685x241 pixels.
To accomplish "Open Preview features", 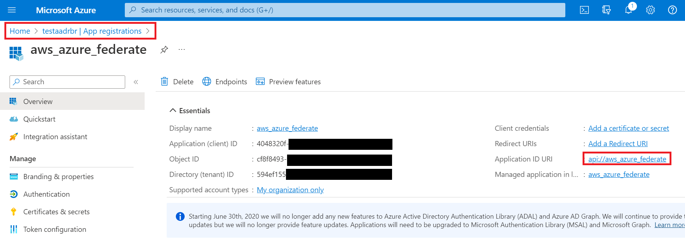I will (x=288, y=82).
